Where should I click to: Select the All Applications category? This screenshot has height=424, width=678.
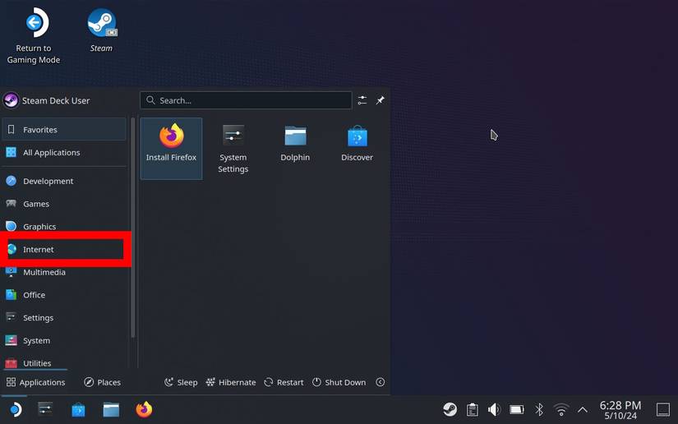point(51,152)
